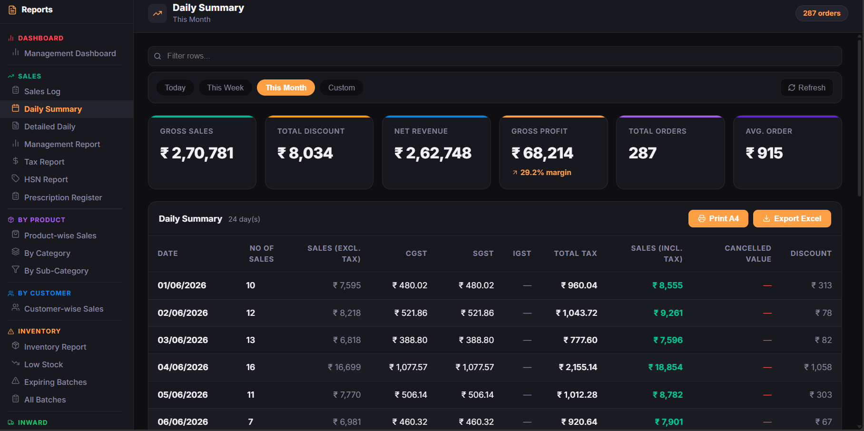Click the Gross Sales summary card
The width and height of the screenshot is (864, 431).
202,152
